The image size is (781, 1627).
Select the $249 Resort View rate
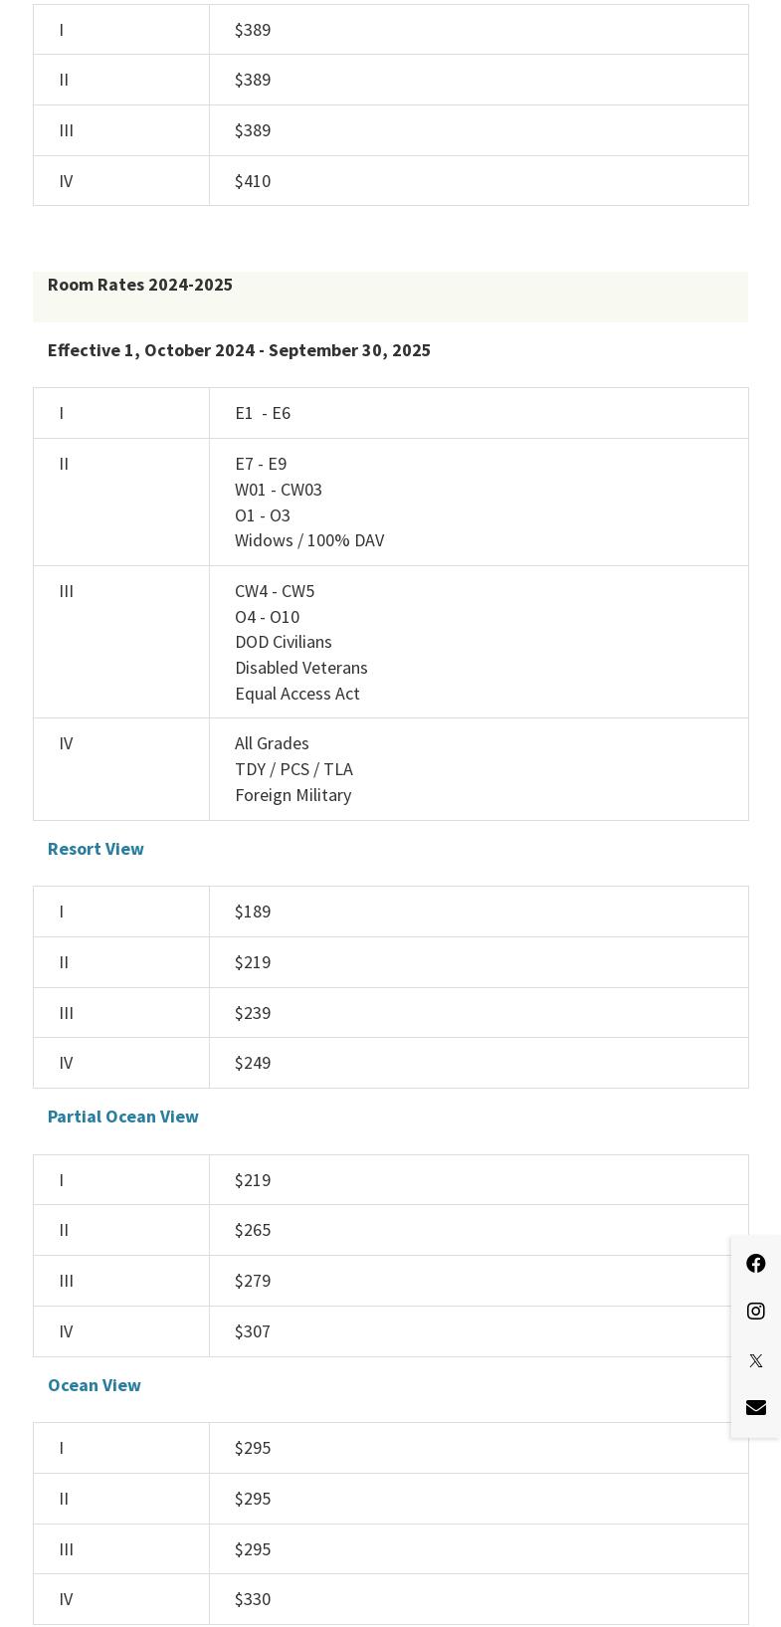[x=253, y=1063]
